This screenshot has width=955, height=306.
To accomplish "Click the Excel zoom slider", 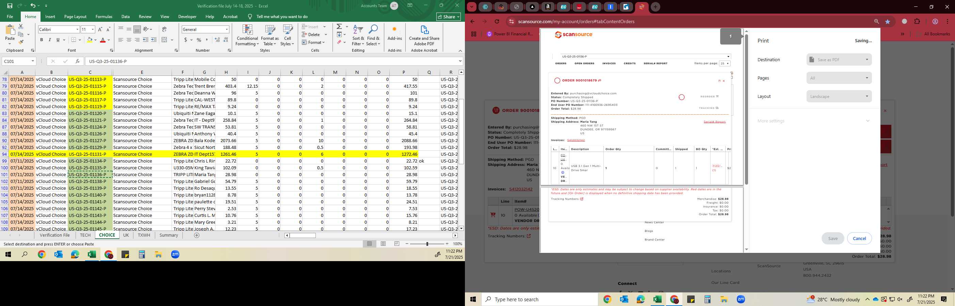I will click(427, 244).
